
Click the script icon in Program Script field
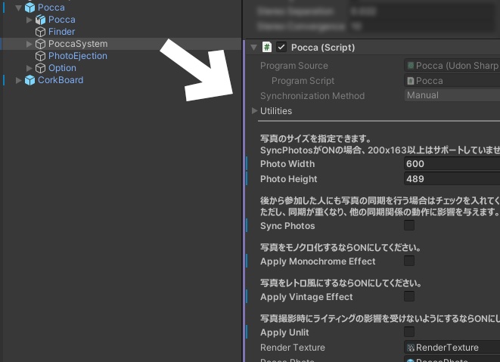click(411, 81)
